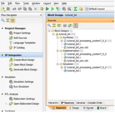
Task: Open the View menu
Action: [56, 3]
